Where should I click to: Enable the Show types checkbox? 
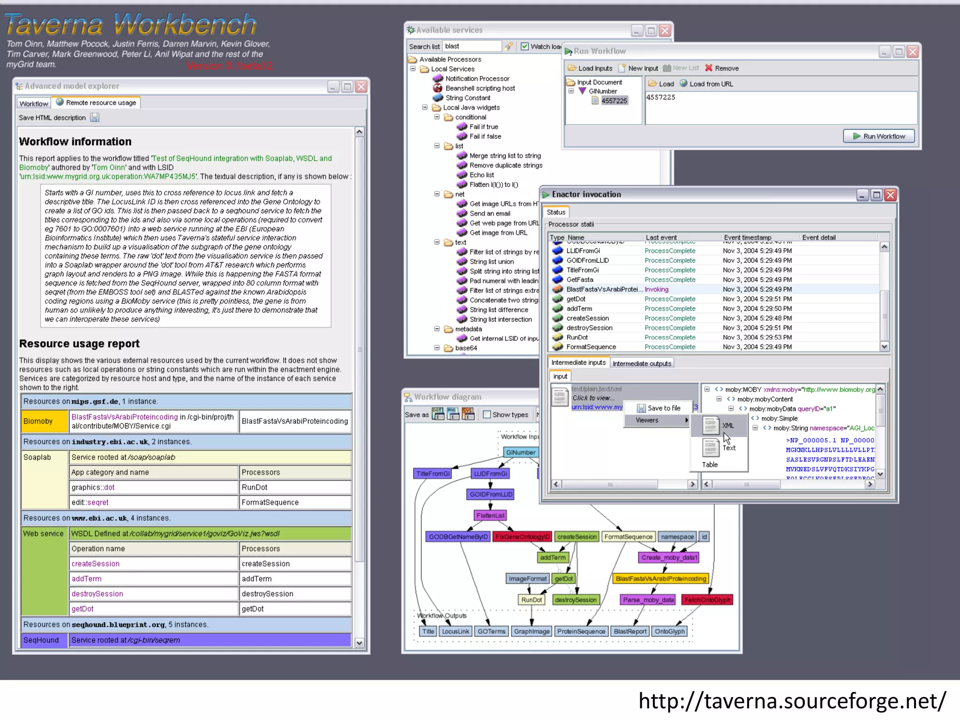click(487, 414)
